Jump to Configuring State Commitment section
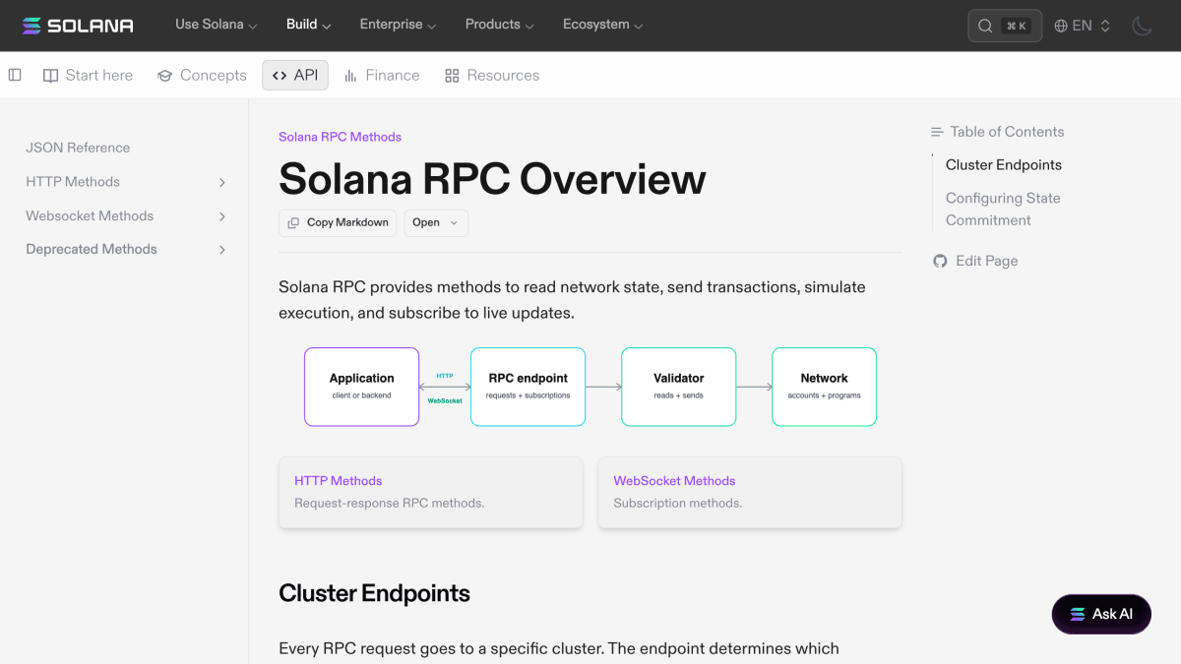This screenshot has height=664, width=1181. pyautogui.click(x=1003, y=209)
